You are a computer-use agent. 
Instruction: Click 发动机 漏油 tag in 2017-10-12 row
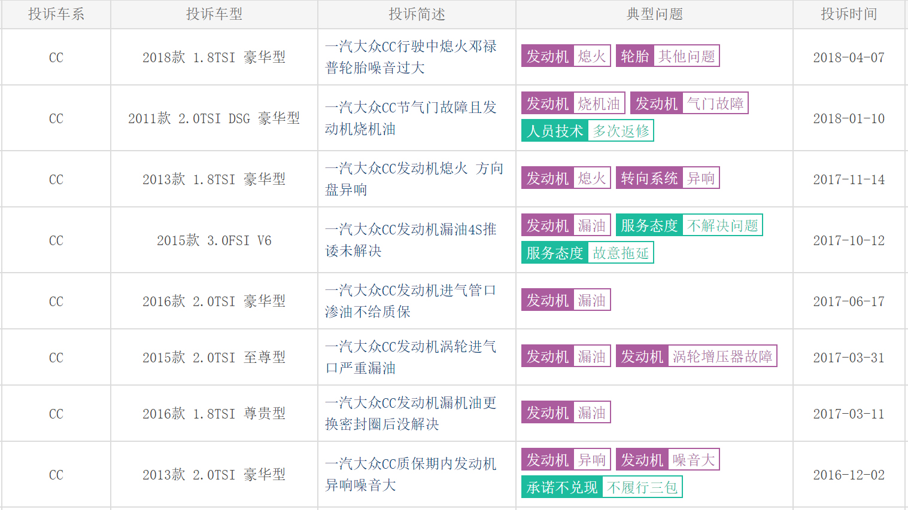point(566,225)
